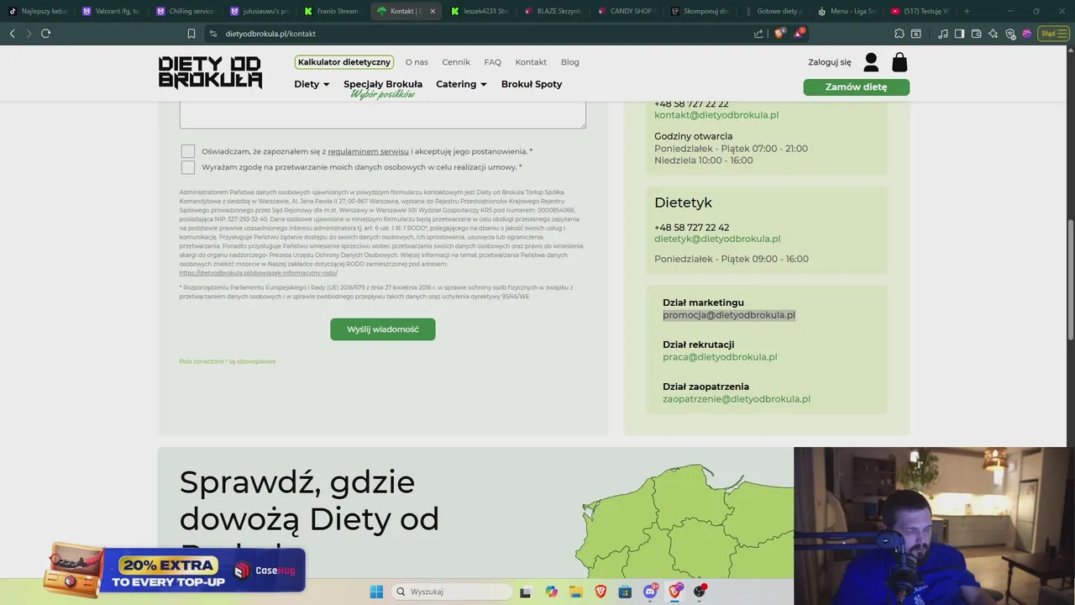
Task: Close the active Kontakt tab
Action: click(433, 11)
